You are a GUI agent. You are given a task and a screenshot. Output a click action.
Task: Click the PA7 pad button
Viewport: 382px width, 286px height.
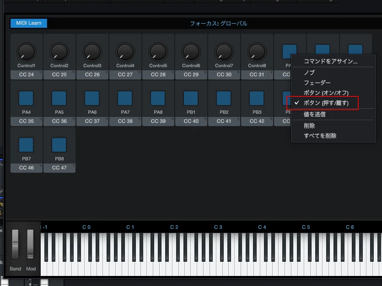point(125,98)
